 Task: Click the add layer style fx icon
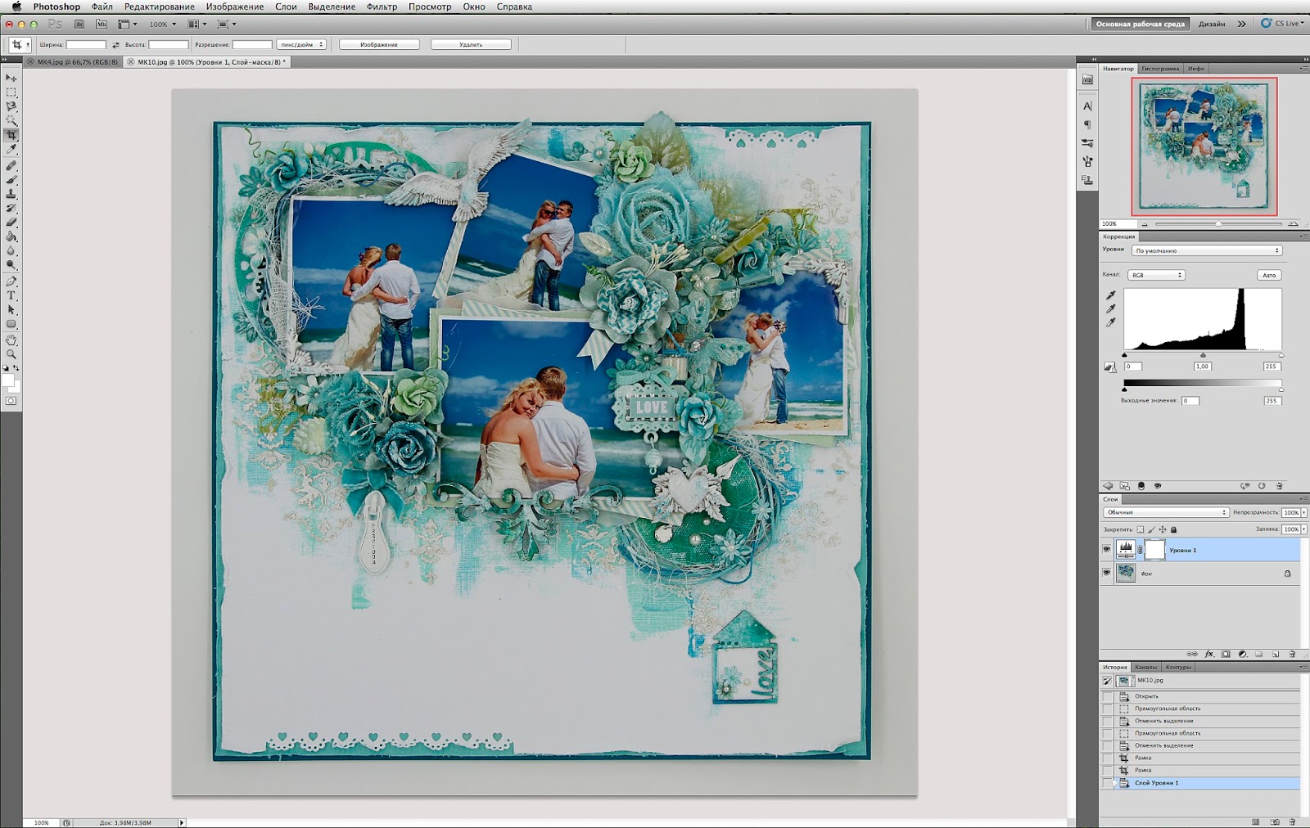click(x=1209, y=654)
